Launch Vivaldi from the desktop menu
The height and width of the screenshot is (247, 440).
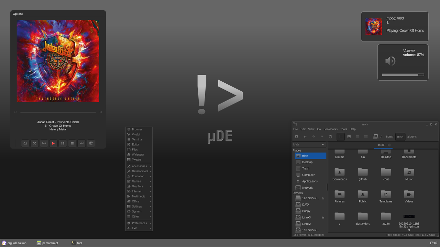(x=139, y=134)
